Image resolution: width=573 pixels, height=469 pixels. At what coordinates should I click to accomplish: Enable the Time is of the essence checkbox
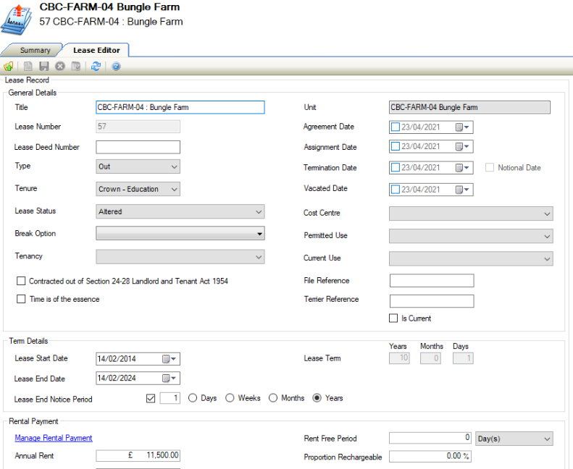click(21, 299)
